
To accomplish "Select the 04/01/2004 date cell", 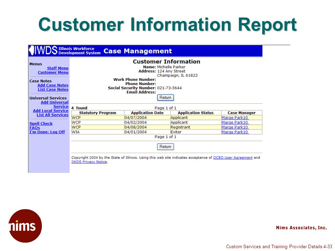I will click(147, 132).
